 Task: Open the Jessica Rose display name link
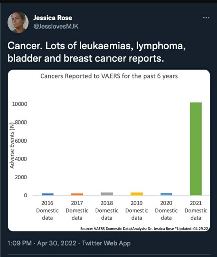pos(53,18)
